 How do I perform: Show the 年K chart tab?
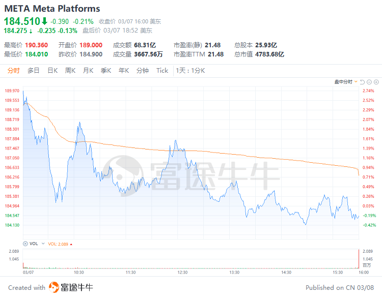pos(124,71)
